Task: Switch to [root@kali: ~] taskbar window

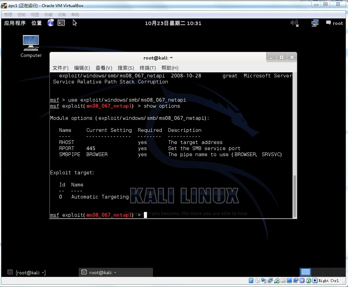Action: (x=27, y=273)
